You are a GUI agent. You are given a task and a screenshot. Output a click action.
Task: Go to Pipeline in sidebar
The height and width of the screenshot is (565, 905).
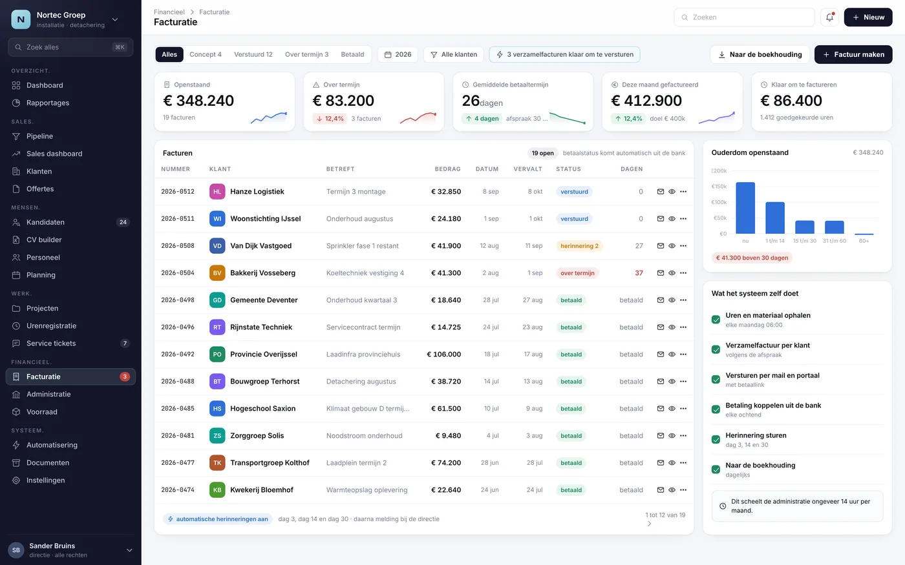pos(70,136)
